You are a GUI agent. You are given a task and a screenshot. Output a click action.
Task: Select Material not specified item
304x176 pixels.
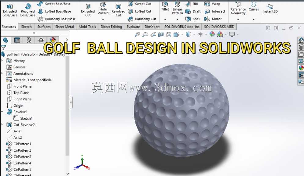click(29, 80)
